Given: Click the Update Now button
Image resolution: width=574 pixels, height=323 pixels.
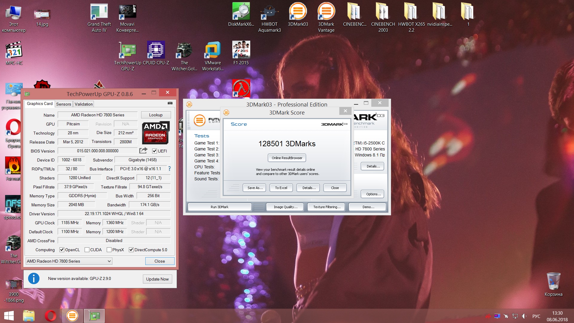Looking at the screenshot, I should coord(157,279).
